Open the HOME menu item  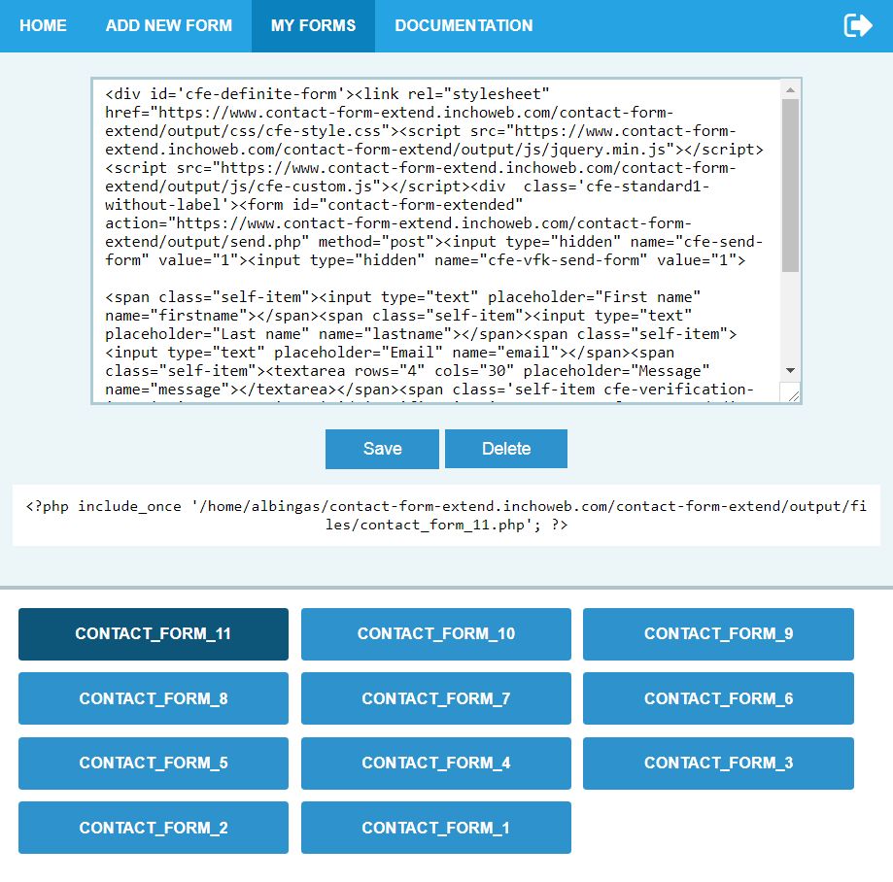43,25
